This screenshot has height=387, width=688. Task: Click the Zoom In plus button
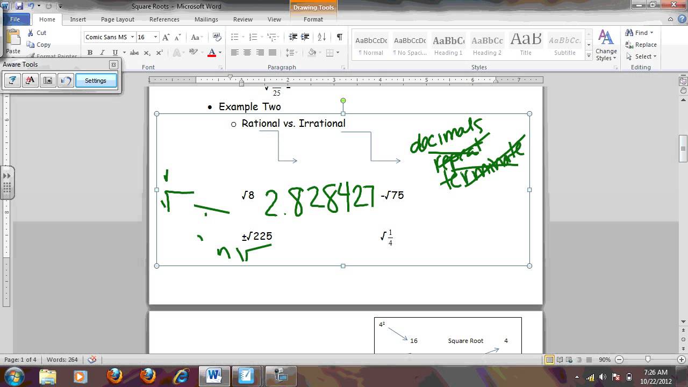point(681,360)
